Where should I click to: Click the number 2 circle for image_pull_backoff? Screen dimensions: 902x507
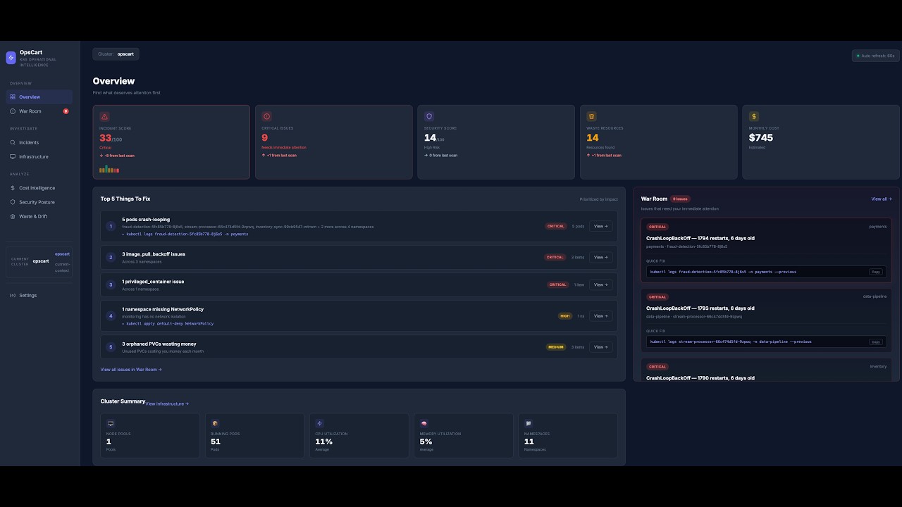(111, 257)
